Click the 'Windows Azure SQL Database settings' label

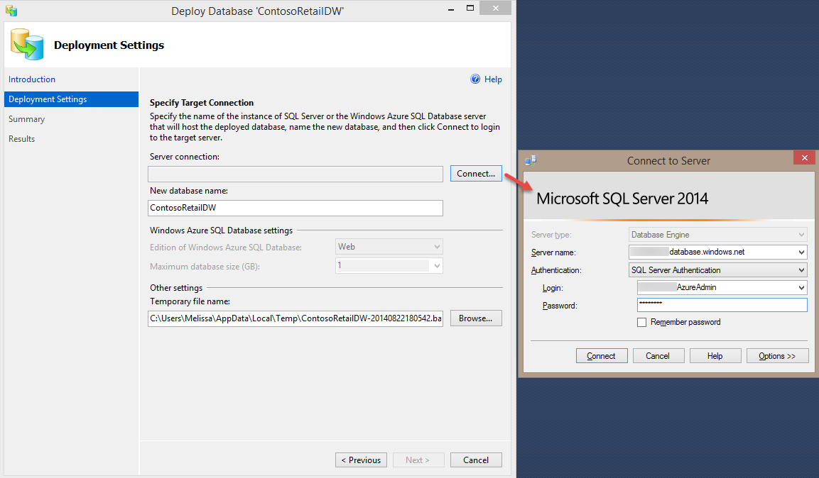221,230
